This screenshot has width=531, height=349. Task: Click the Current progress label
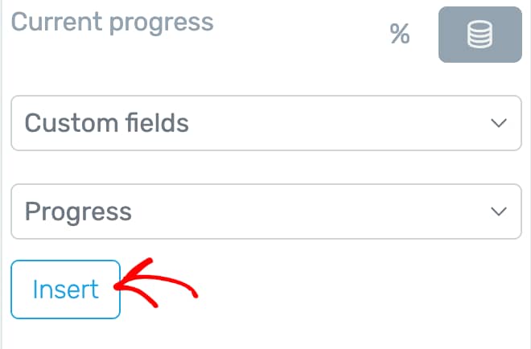(x=112, y=23)
